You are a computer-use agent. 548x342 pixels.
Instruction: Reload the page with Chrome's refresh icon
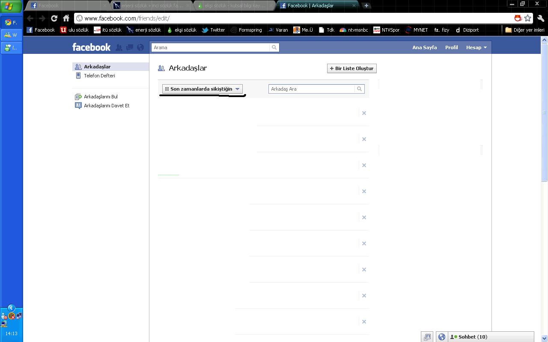[x=54, y=18]
